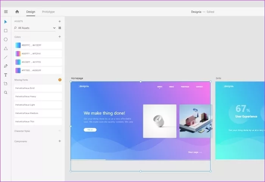The width and height of the screenshot is (265, 182).
Task: Open the hamburger main menu
Action: click(6, 12)
